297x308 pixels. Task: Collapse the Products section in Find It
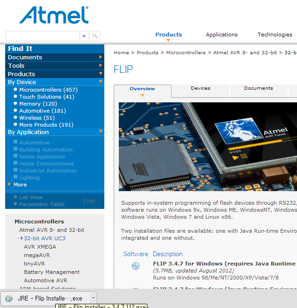55,74
